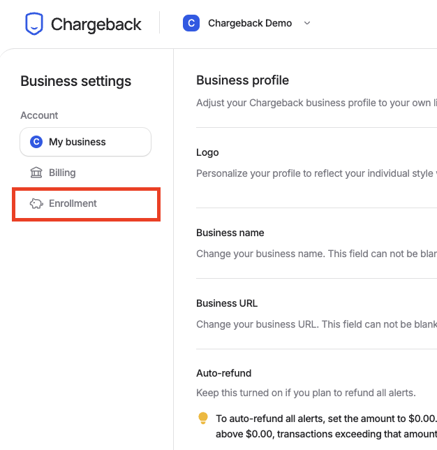Open the Chargeback Demo account switcher
The height and width of the screenshot is (450, 437).
coord(246,23)
